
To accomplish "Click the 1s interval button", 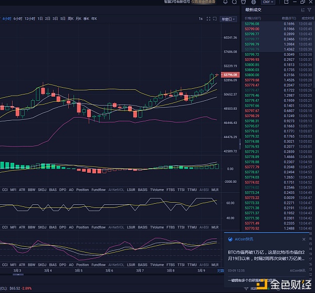I will coord(200,19).
